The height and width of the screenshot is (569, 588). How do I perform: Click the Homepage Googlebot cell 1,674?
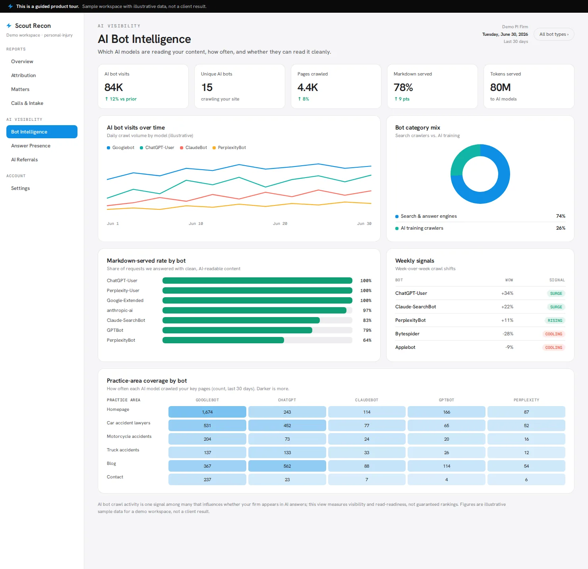point(207,412)
